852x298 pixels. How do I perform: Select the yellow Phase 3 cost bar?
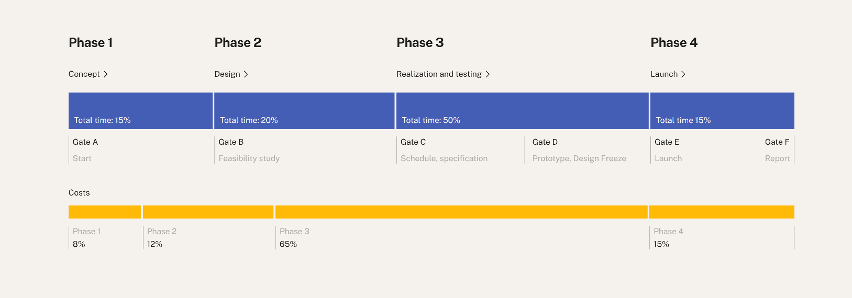click(461, 212)
